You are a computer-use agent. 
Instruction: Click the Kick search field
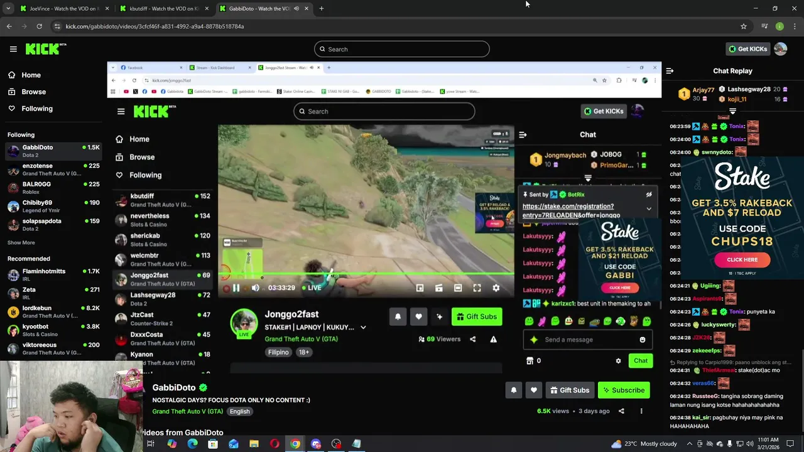tap(402, 49)
